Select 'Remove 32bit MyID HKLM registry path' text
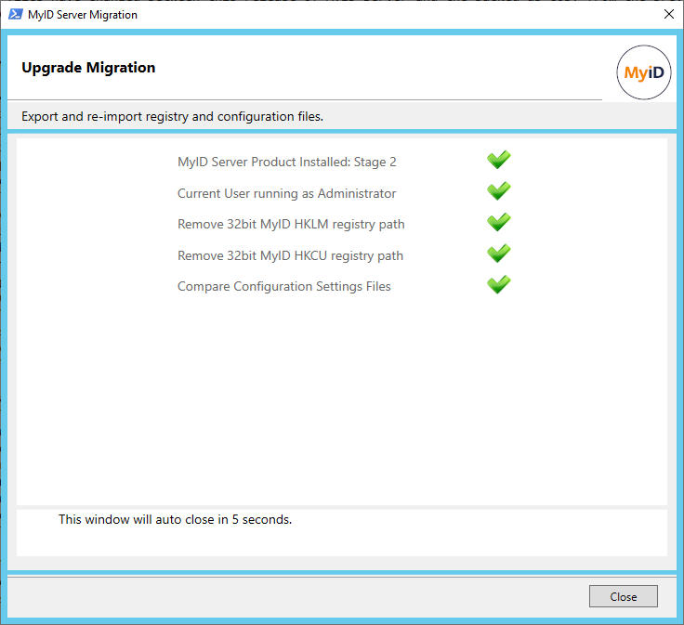Viewport: 684px width, 625px height. coord(291,225)
